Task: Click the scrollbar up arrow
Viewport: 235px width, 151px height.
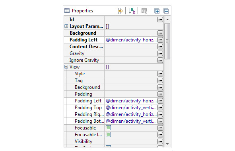Action: [167, 20]
